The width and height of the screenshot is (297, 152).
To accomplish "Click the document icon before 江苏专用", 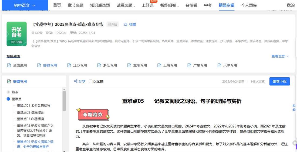I will pyautogui.click(x=69, y=65).
